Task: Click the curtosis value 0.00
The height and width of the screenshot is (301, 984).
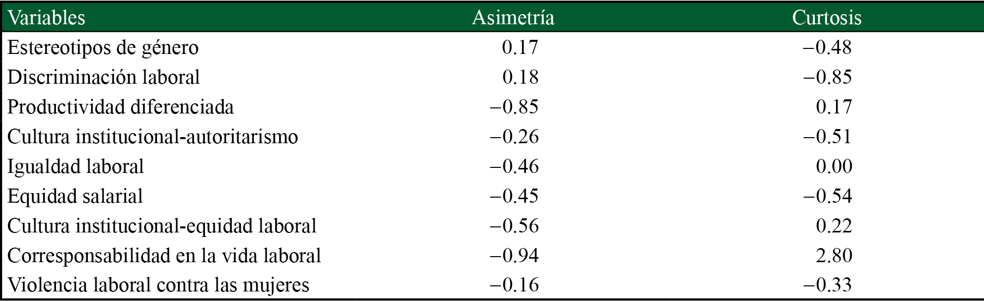Action: tap(834, 166)
